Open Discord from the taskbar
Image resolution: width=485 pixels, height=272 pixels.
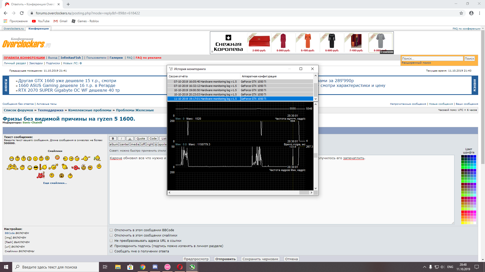click(x=155, y=267)
